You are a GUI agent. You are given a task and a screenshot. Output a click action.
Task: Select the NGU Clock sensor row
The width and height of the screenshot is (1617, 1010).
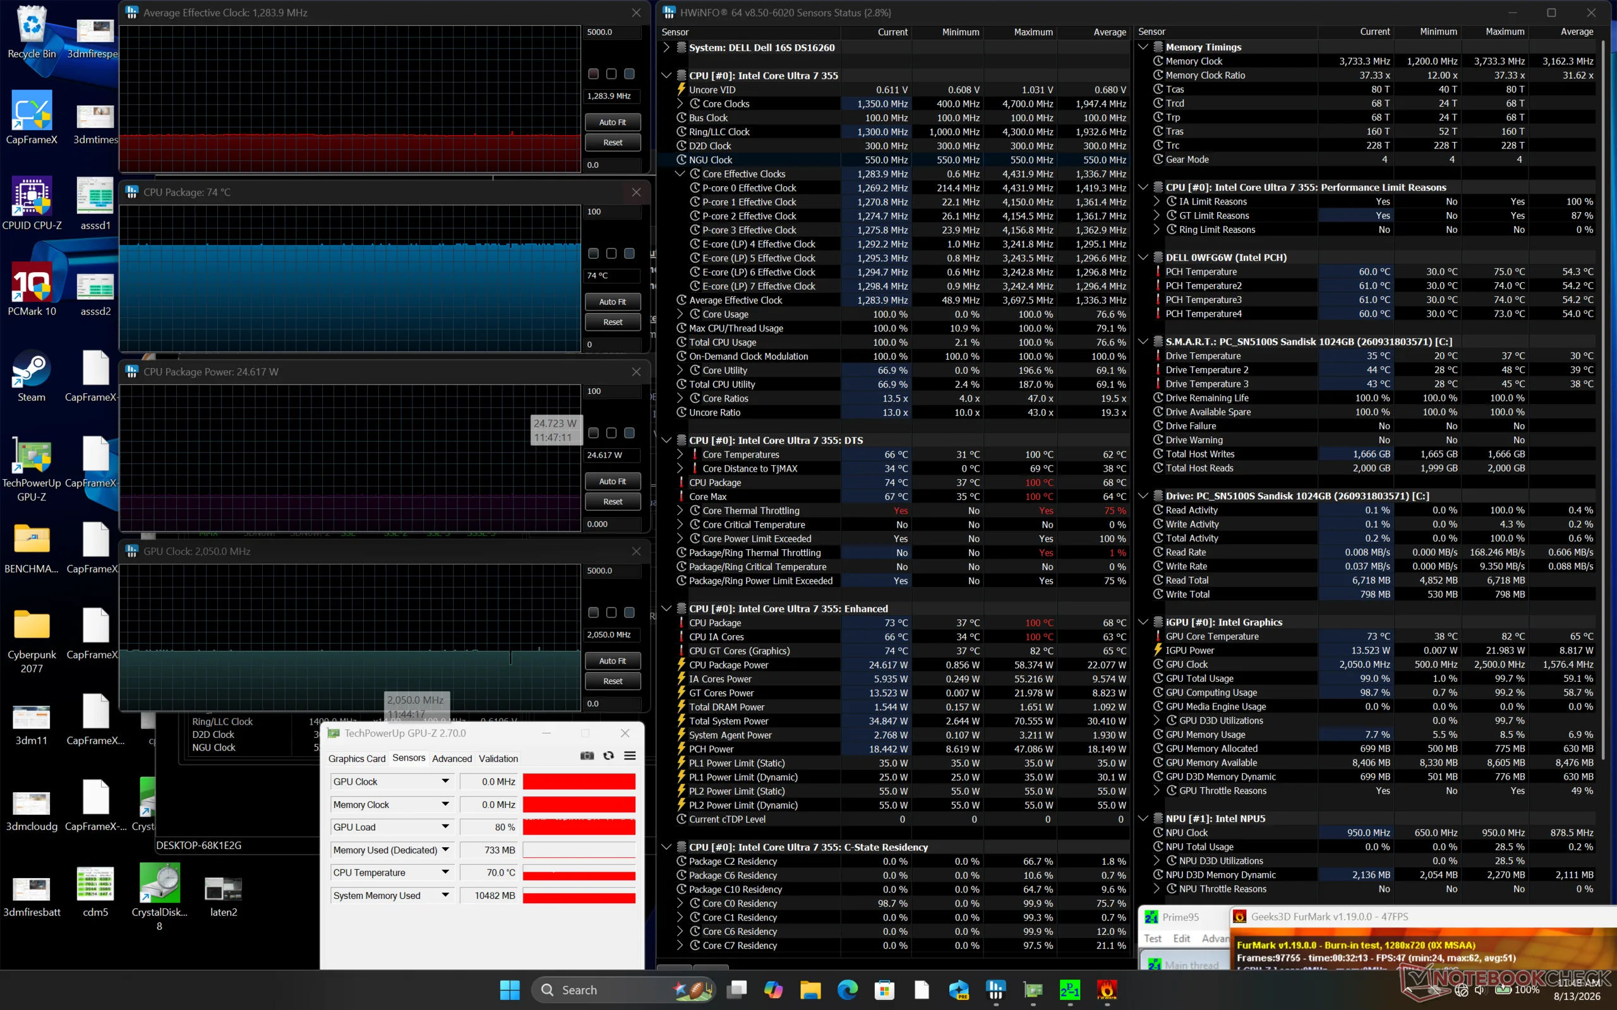[x=893, y=160]
